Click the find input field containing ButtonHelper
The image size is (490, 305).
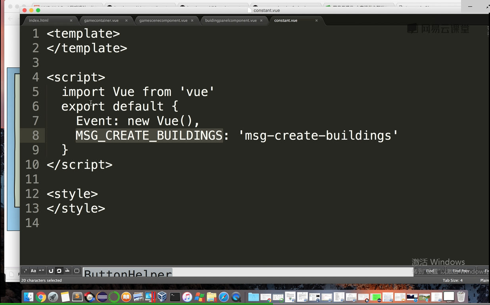(248, 272)
